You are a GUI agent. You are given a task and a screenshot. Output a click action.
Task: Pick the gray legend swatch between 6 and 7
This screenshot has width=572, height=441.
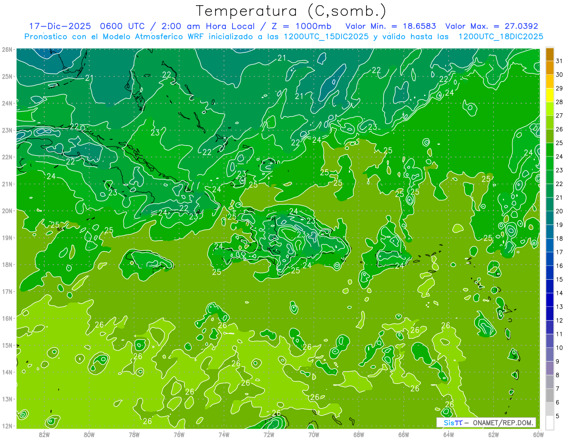[x=550, y=395]
